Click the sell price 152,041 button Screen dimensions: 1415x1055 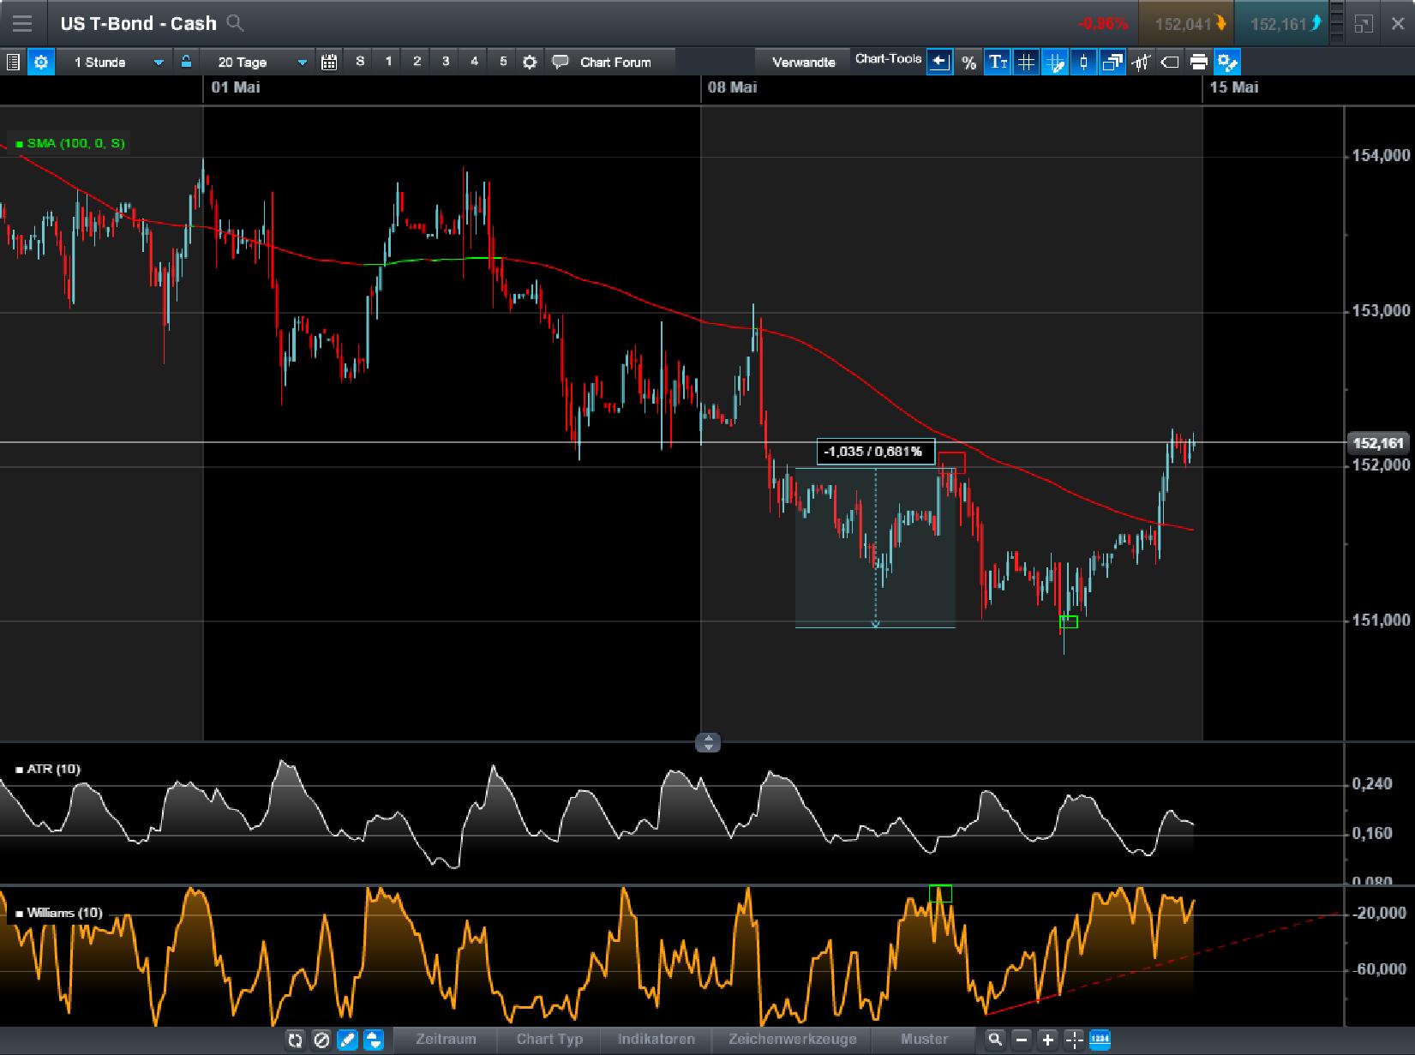click(1185, 24)
